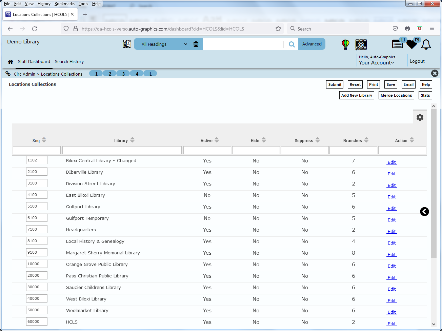The width and height of the screenshot is (442, 331).
Task: Sort table by Suppress column
Action: click(318, 140)
